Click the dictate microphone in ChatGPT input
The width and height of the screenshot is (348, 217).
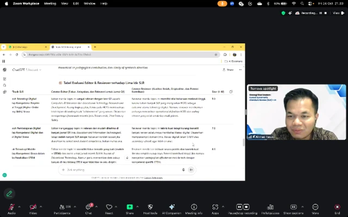click(x=183, y=170)
